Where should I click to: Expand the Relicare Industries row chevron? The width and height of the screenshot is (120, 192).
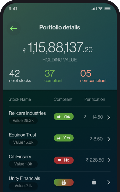(109, 117)
